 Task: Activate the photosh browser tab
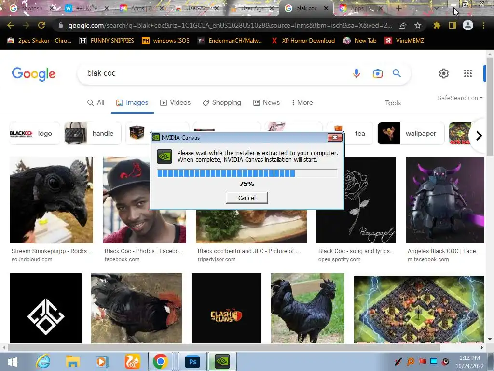(x=30, y=8)
